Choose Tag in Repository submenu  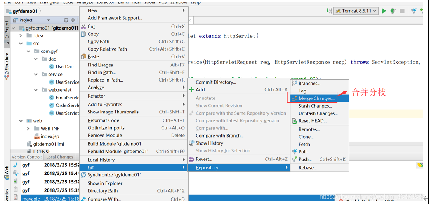point(319,91)
